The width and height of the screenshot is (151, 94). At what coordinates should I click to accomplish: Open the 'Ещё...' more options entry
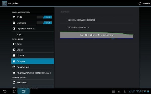tap(33, 34)
